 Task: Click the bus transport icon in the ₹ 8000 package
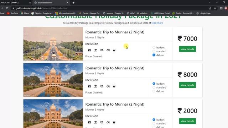(114, 86)
